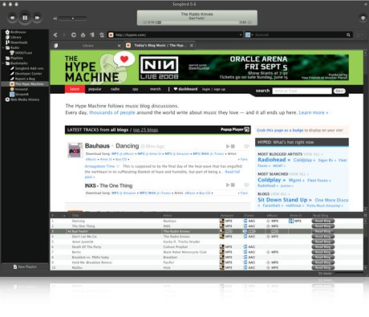
Task: Click the Learn more link
Action: tap(314, 112)
